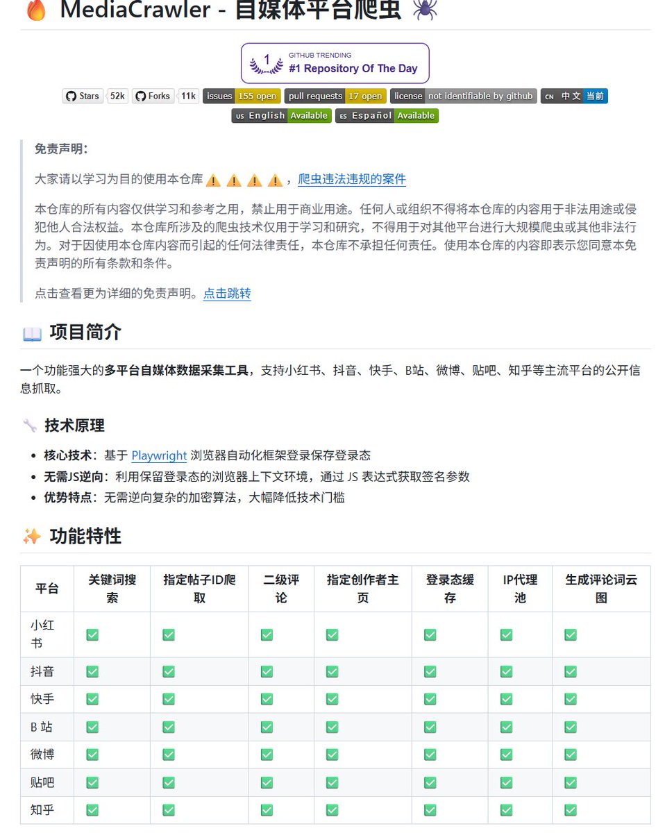Image resolution: width=665 pixels, height=833 pixels.
Task: Click the GitHub Trending #1 Repository badge
Action: click(x=335, y=63)
